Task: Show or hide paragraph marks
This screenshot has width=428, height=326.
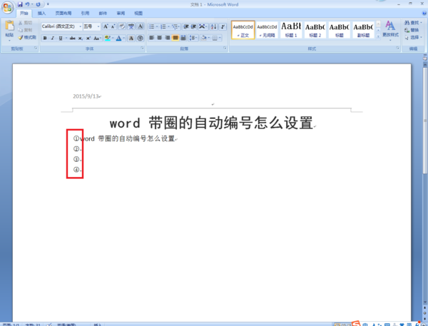Action: (x=223, y=26)
